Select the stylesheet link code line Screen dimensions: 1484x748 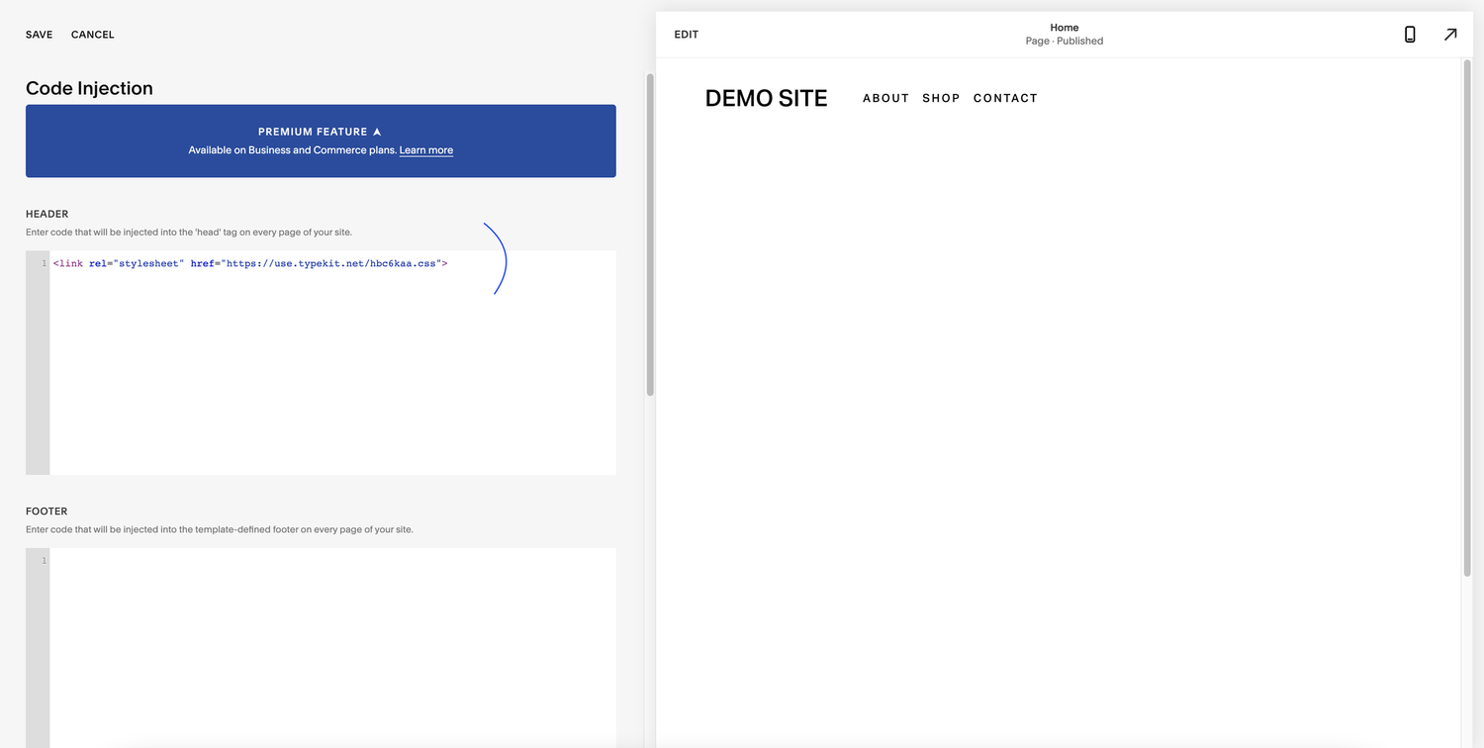pos(250,263)
